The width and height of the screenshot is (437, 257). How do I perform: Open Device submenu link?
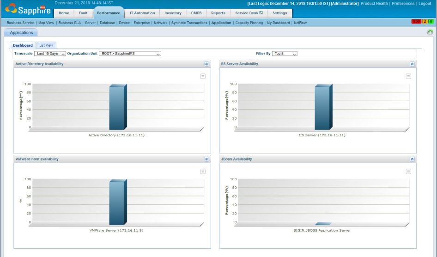(x=124, y=23)
